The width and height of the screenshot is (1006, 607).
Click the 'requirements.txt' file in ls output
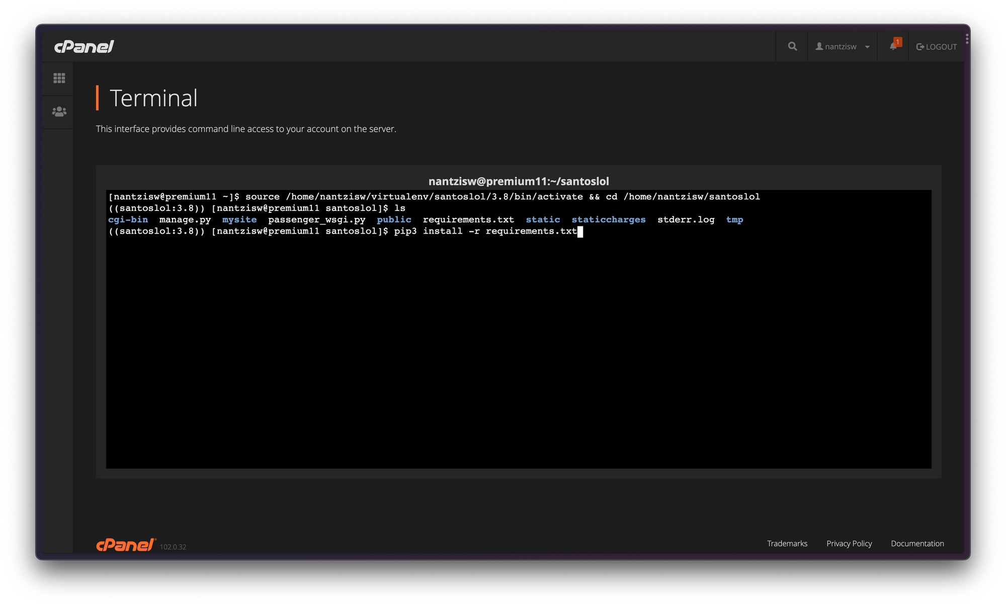[x=468, y=219]
